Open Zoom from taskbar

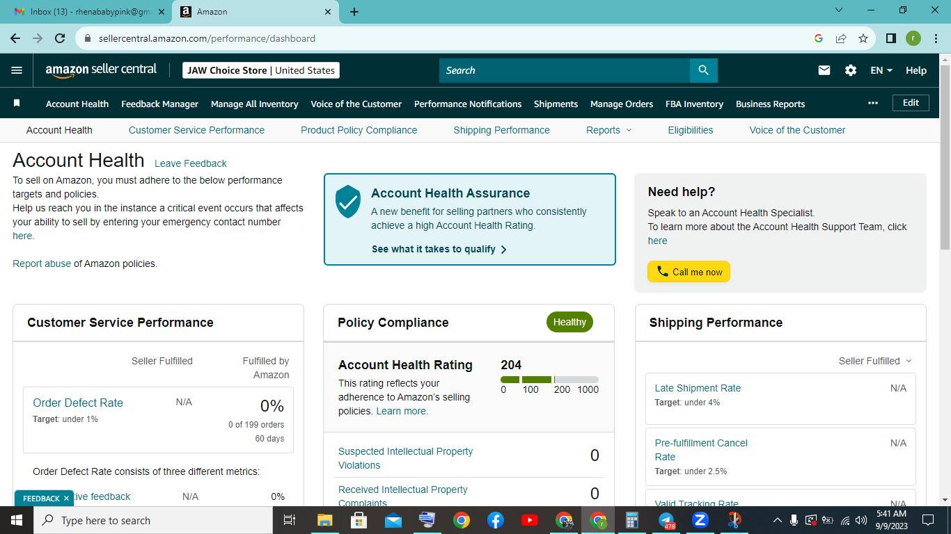(x=700, y=520)
